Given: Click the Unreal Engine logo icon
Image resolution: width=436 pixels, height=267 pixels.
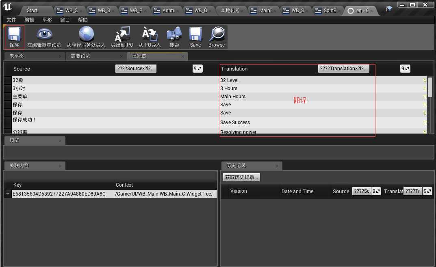Looking at the screenshot, I should [x=7, y=7].
